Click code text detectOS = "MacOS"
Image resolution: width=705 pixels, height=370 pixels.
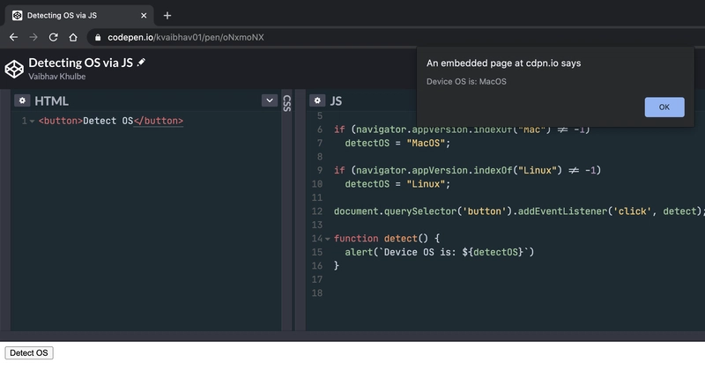tap(397, 143)
